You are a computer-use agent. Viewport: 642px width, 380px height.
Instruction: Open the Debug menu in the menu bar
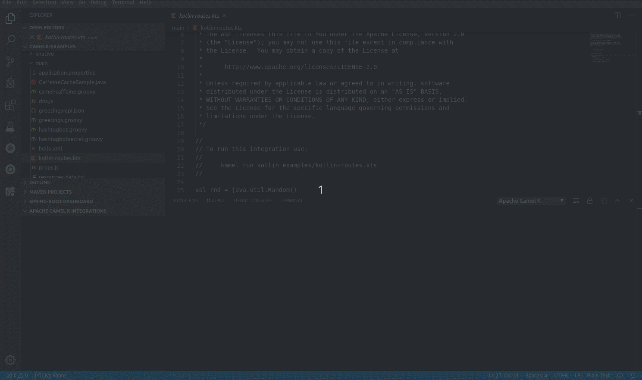pos(98,3)
